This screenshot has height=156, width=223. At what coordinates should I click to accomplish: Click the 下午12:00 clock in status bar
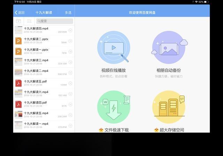(20, 2)
